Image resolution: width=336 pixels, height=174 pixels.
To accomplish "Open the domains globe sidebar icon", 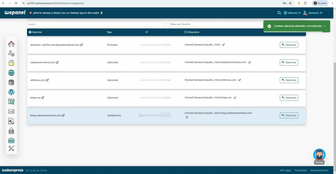I will pos(11,73).
